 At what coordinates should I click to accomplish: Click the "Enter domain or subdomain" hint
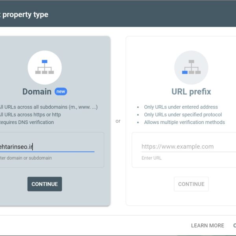tap(26, 158)
